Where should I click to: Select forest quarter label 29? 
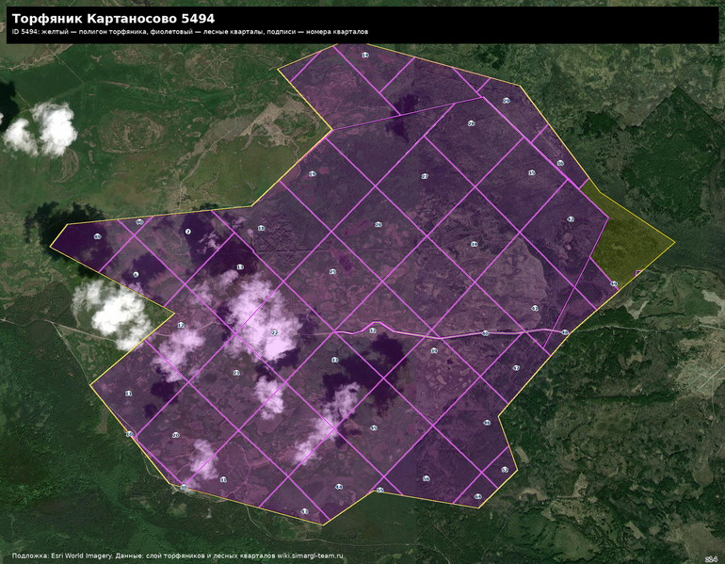point(507,101)
